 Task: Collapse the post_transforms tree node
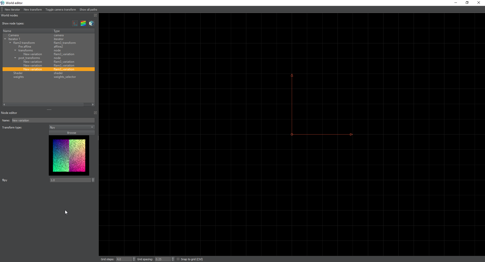(x=15, y=58)
